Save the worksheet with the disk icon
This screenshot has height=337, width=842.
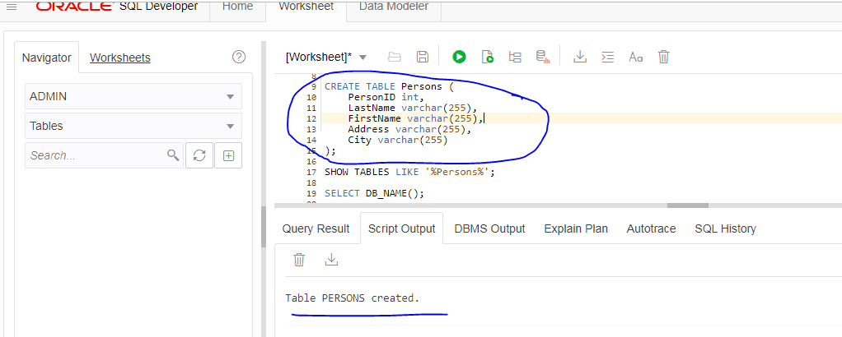point(423,57)
